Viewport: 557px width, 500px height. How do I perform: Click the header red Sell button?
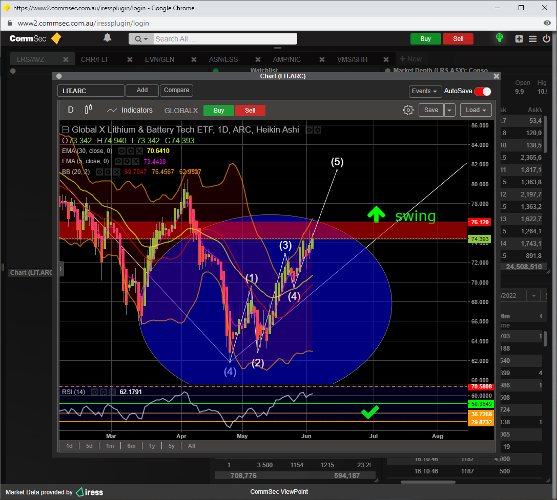[458, 39]
